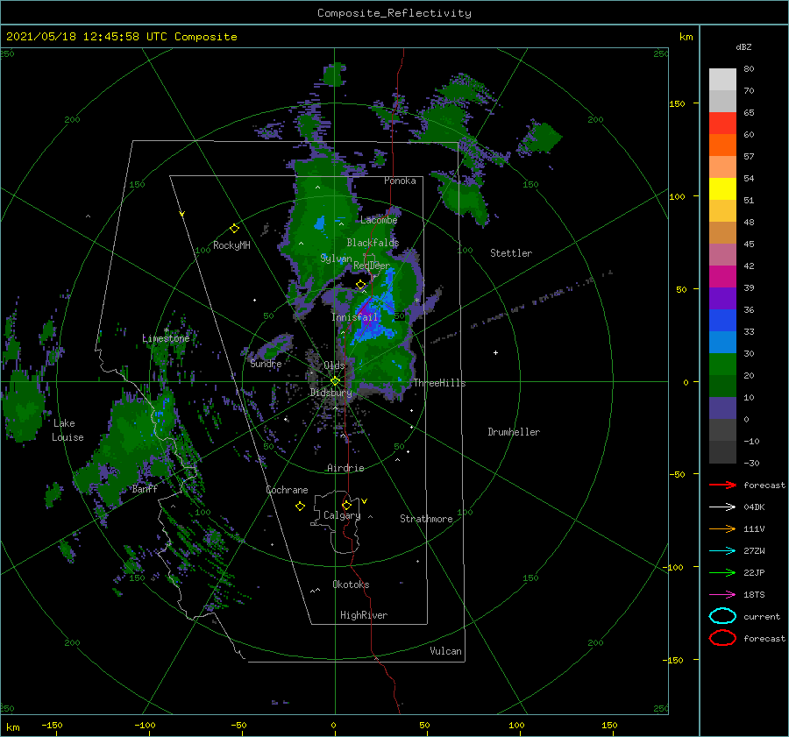Select the yellow diamond marker below Cochrane

tap(300, 507)
